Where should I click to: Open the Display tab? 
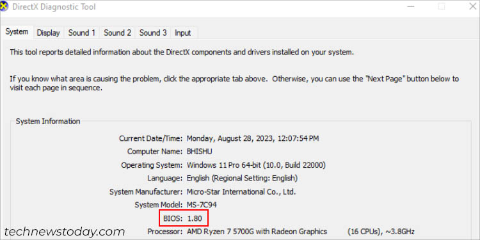[48, 33]
